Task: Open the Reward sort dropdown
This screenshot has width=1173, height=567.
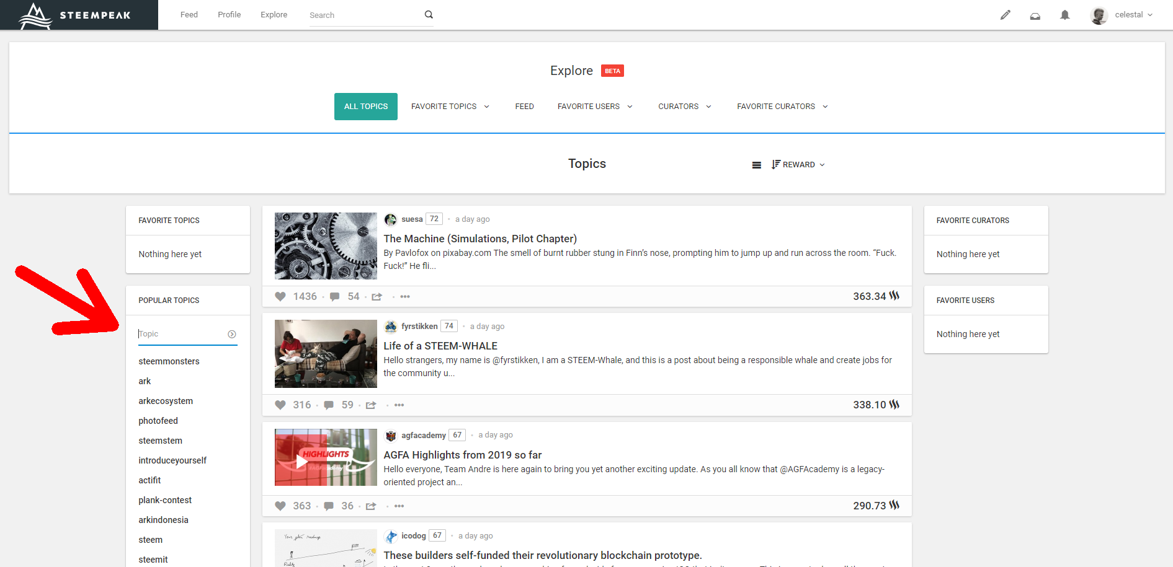Action: pos(798,165)
